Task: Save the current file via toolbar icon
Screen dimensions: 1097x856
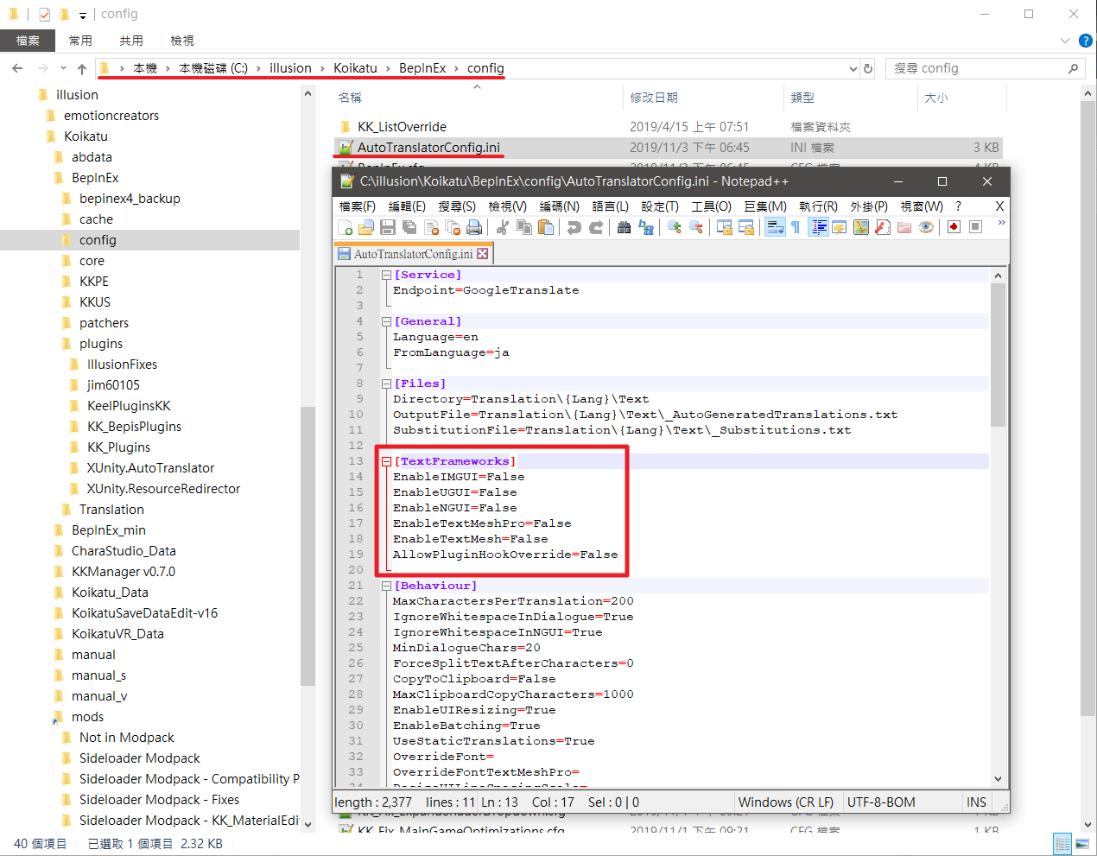Action: 388,227
